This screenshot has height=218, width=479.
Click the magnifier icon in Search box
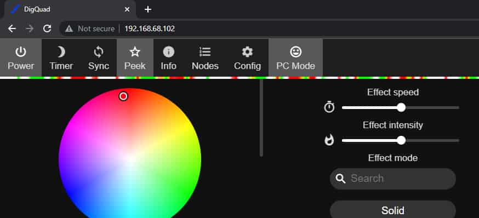340,179
